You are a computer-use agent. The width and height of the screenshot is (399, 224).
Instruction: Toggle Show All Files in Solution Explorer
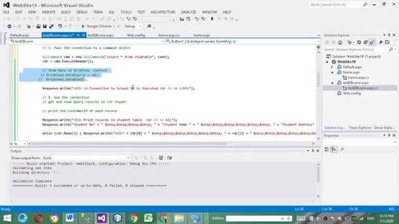tap(372, 42)
